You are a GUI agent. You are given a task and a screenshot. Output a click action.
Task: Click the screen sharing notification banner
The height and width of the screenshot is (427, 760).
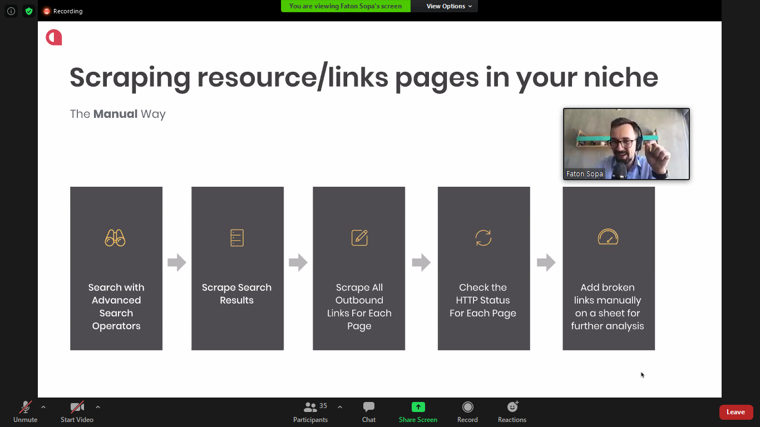(346, 6)
